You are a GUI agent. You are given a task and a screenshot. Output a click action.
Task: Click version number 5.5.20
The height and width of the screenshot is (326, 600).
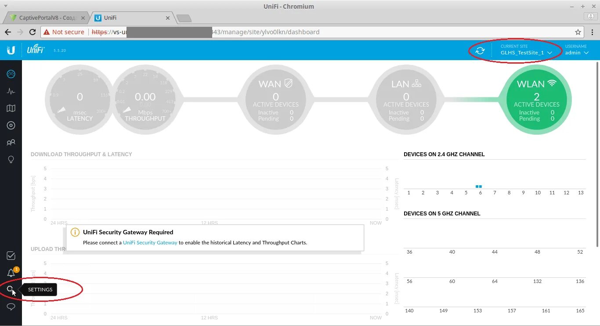60,50
